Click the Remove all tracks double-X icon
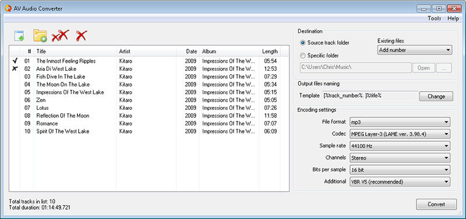Screen dimensions: 466x219 (61, 35)
